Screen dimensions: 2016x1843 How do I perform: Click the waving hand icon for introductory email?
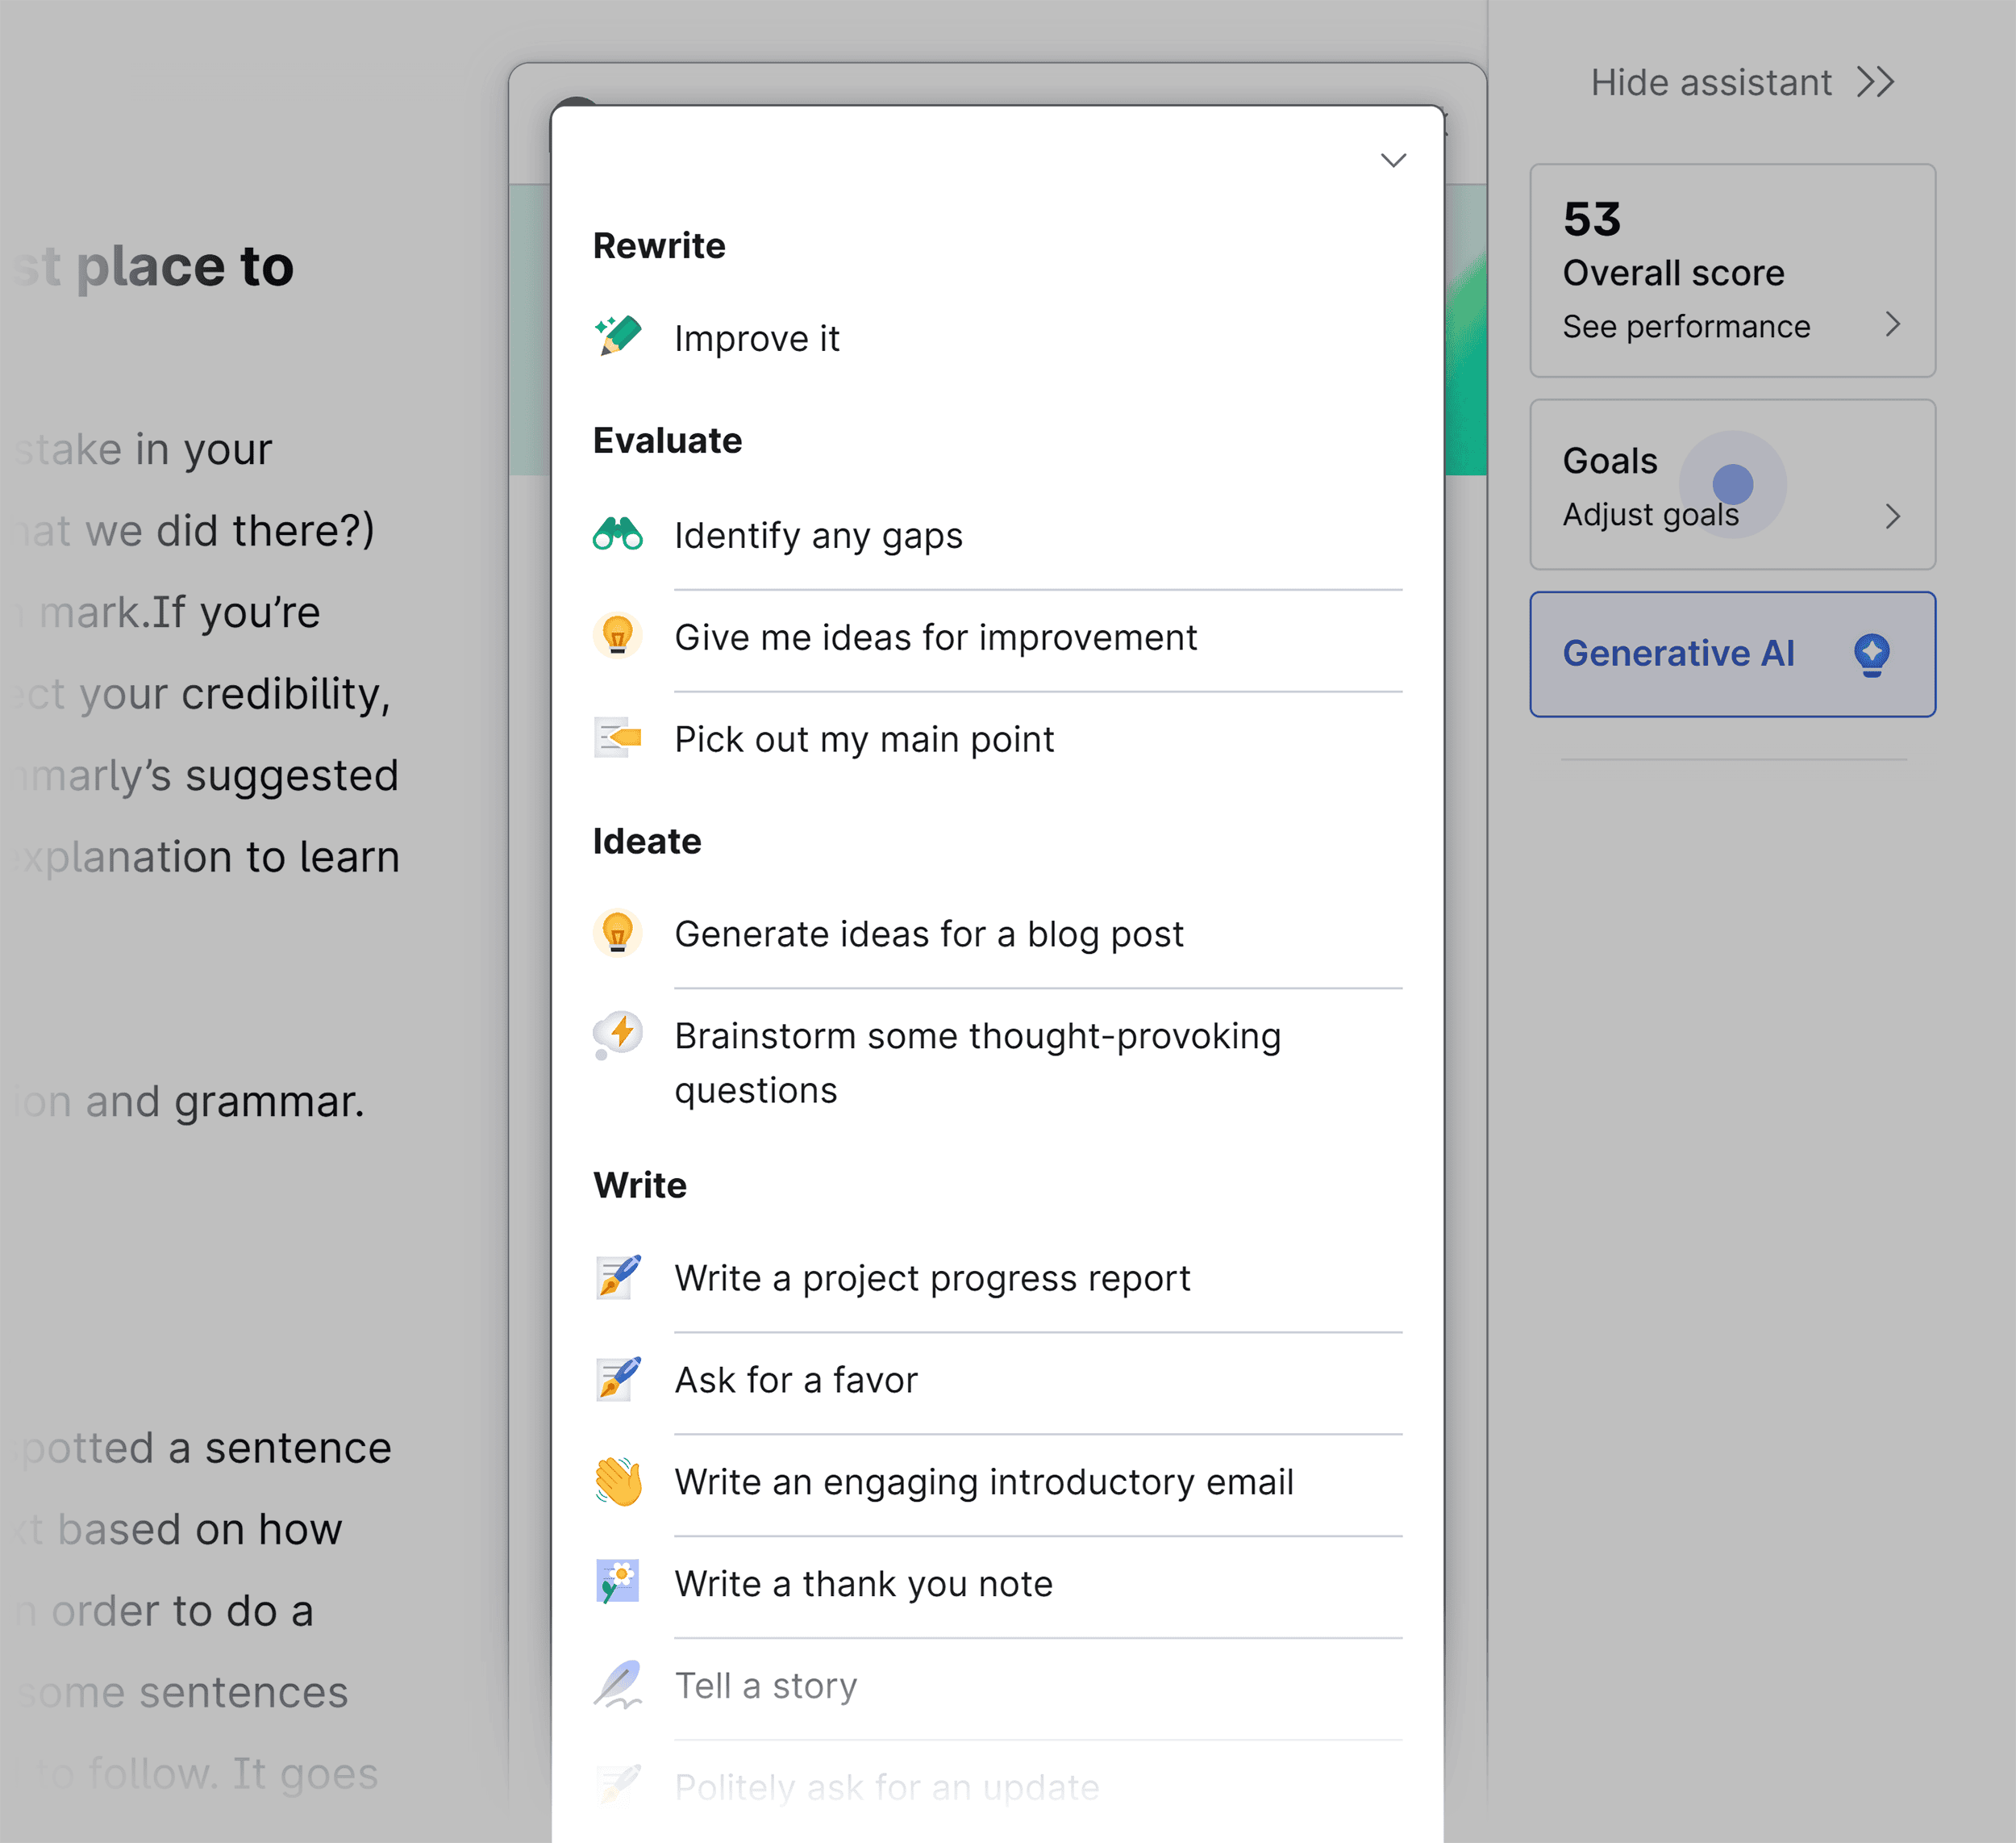[x=617, y=1482]
